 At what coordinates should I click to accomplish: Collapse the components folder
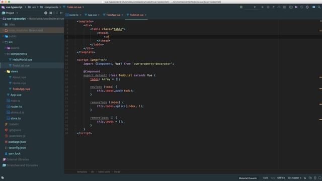5,54
